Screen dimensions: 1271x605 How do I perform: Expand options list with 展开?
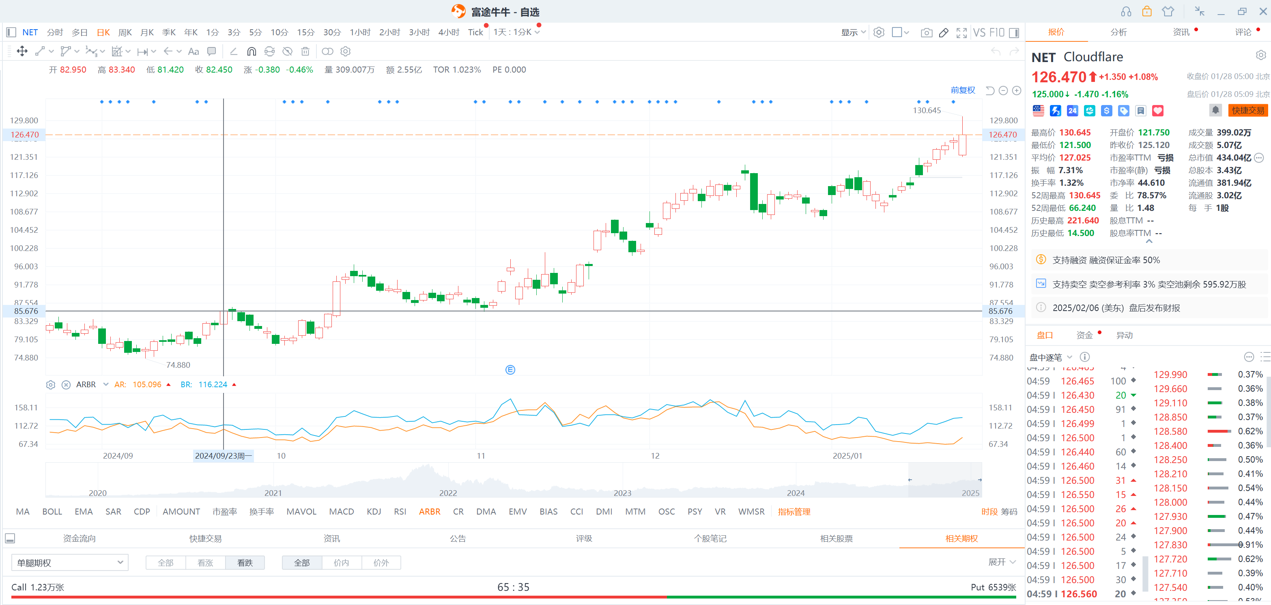coord(1002,562)
